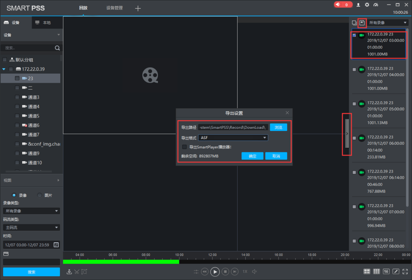The width and height of the screenshot is (412, 280).
Task: Open the calendar icon in time field
Action: (x=56, y=245)
